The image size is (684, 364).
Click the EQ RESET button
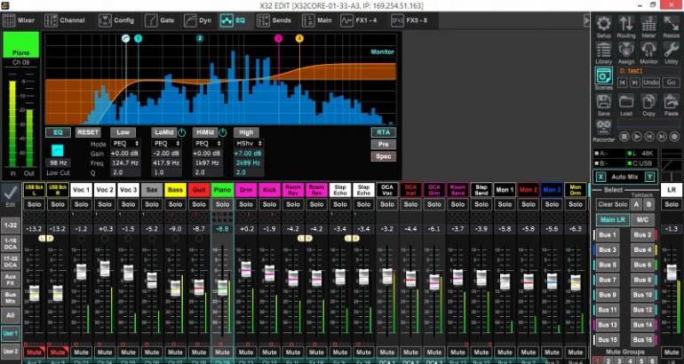pos(88,132)
